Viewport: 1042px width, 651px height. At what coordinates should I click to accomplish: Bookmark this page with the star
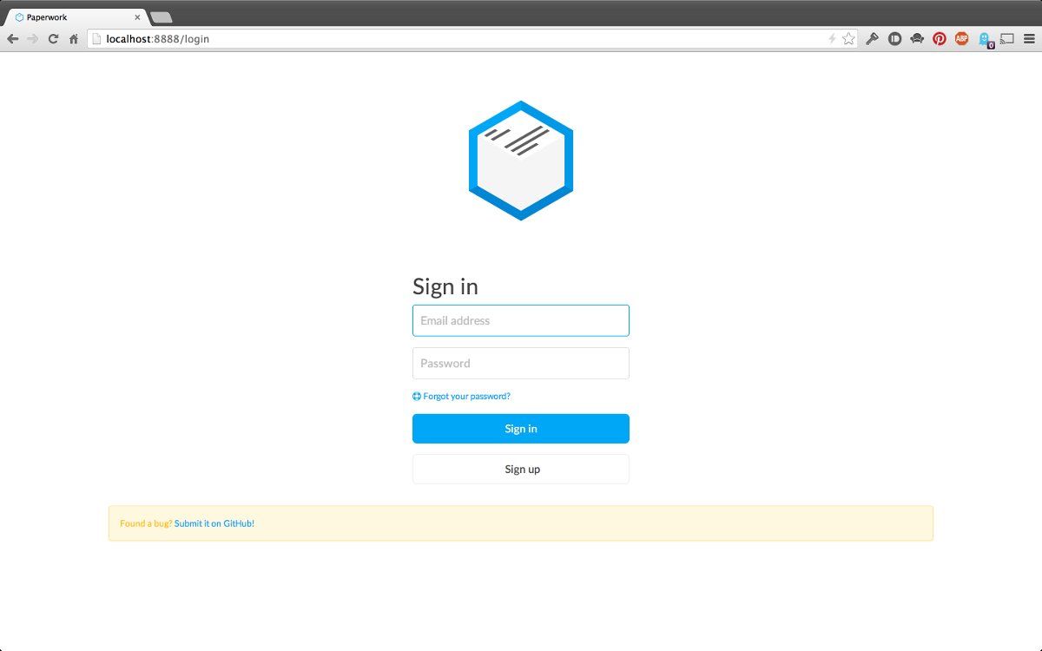pos(848,39)
